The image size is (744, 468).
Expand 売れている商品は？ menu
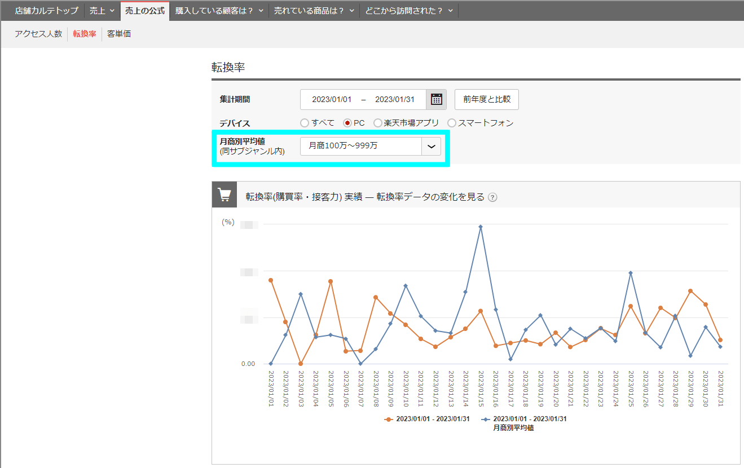(314, 11)
